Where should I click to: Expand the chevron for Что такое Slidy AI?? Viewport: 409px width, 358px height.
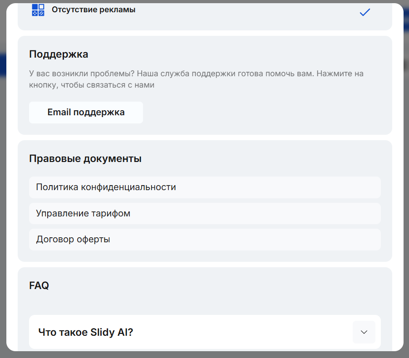coord(364,332)
